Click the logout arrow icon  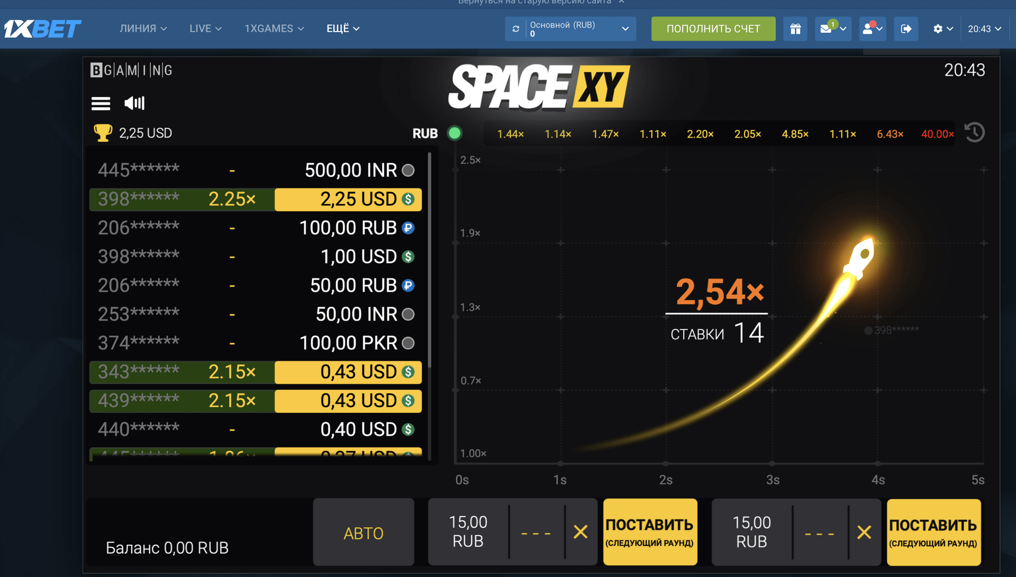pyautogui.click(x=906, y=29)
